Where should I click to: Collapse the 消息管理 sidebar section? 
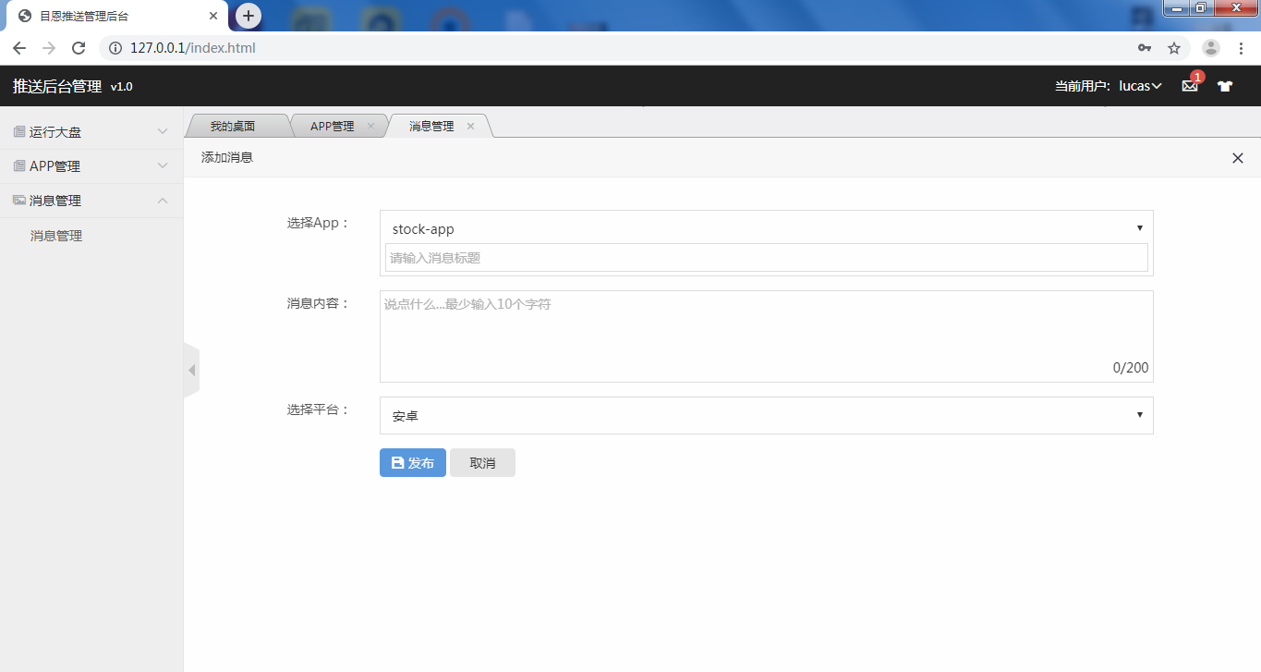[x=91, y=201]
